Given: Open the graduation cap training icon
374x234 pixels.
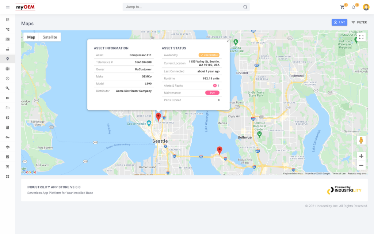Looking at the screenshot, I should click(x=7, y=147).
